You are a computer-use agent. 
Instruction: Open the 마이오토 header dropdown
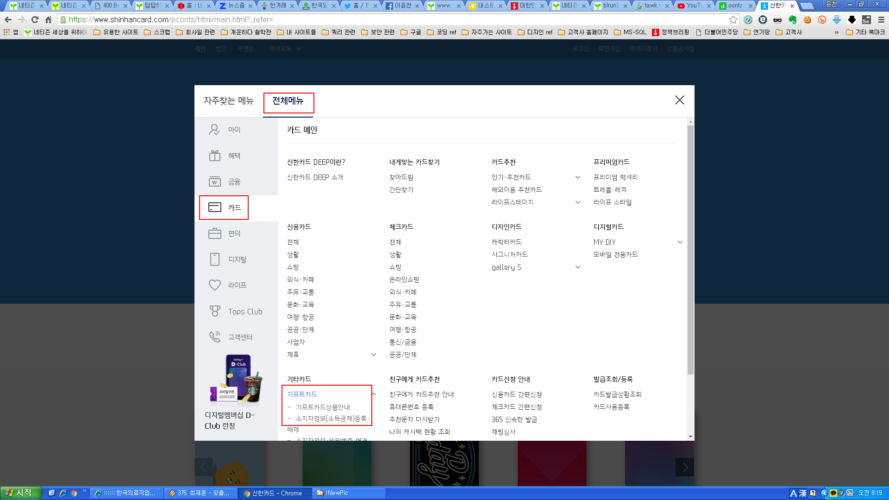(285, 49)
